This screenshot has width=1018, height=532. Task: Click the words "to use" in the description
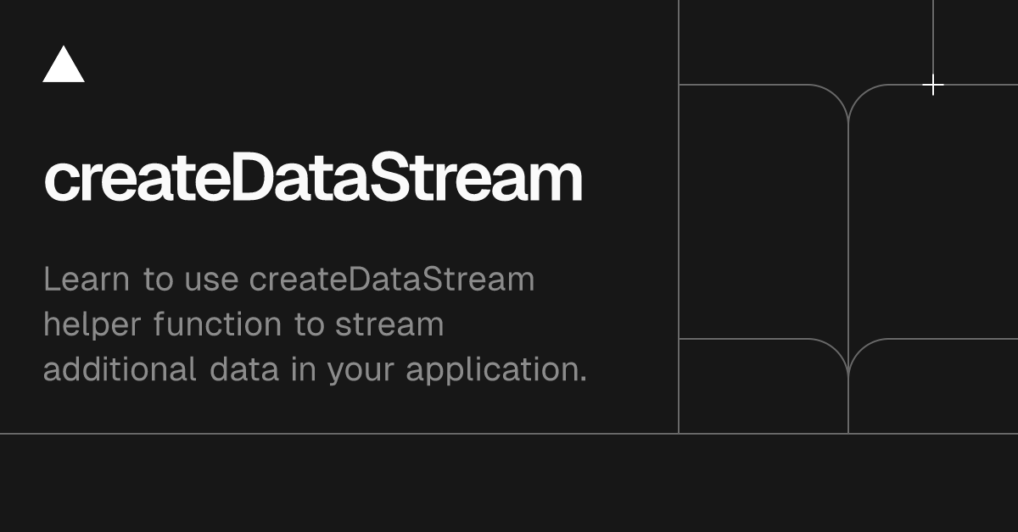(x=190, y=280)
